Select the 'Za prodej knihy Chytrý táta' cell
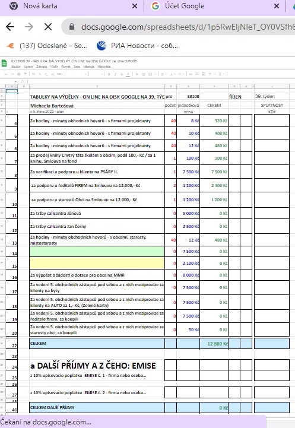 [97, 158]
